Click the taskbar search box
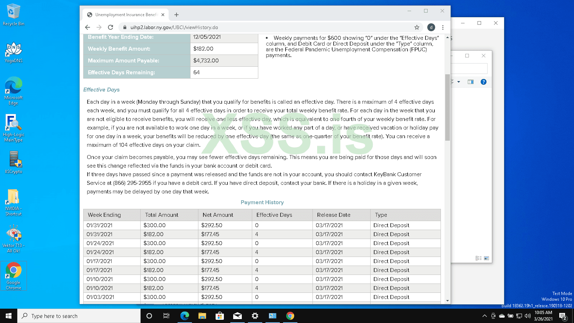The width and height of the screenshot is (574, 323). (79, 316)
